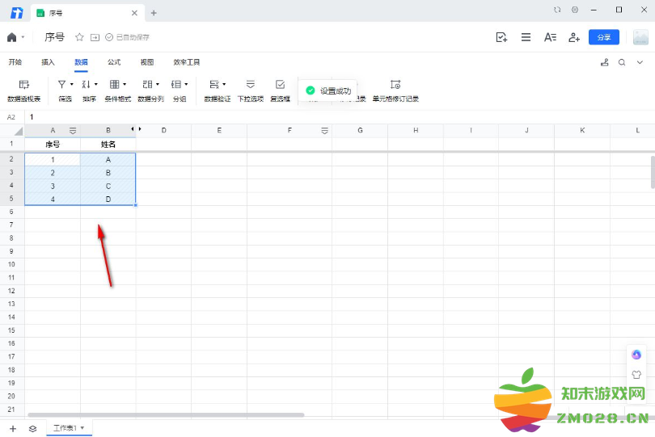This screenshot has width=655, height=437.
Task: Open 条件格式 conditional formatting
Action: click(x=115, y=85)
